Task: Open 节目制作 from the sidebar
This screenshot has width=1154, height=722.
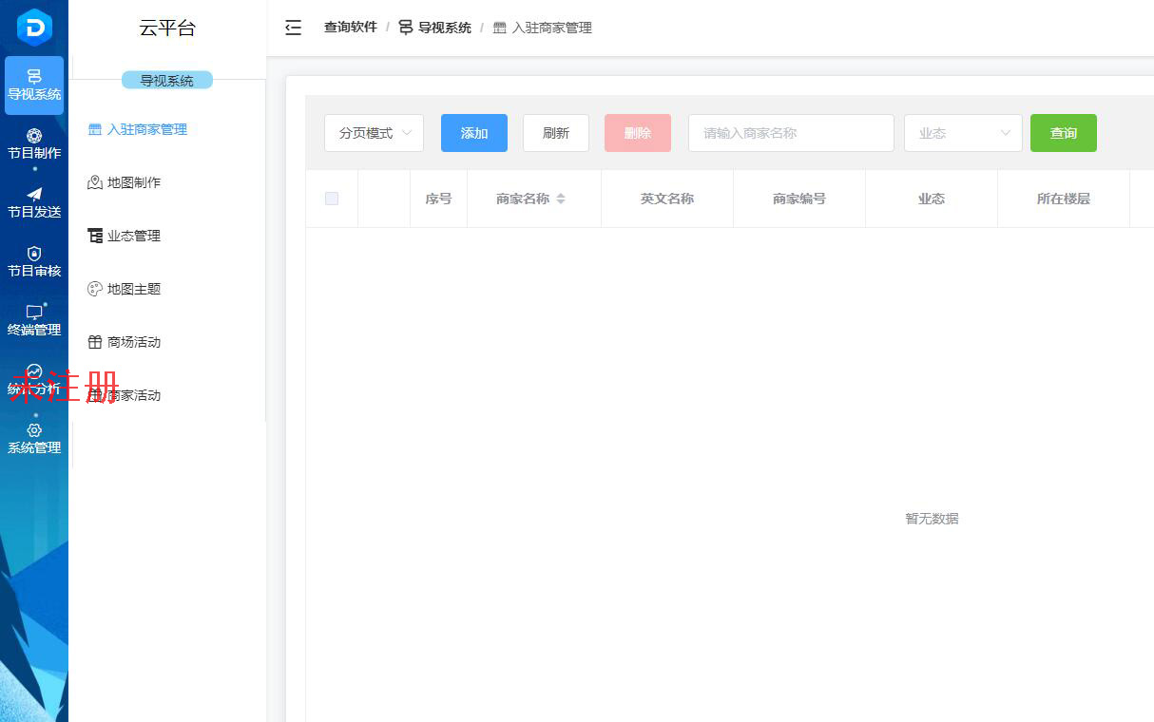Action: pos(34,142)
